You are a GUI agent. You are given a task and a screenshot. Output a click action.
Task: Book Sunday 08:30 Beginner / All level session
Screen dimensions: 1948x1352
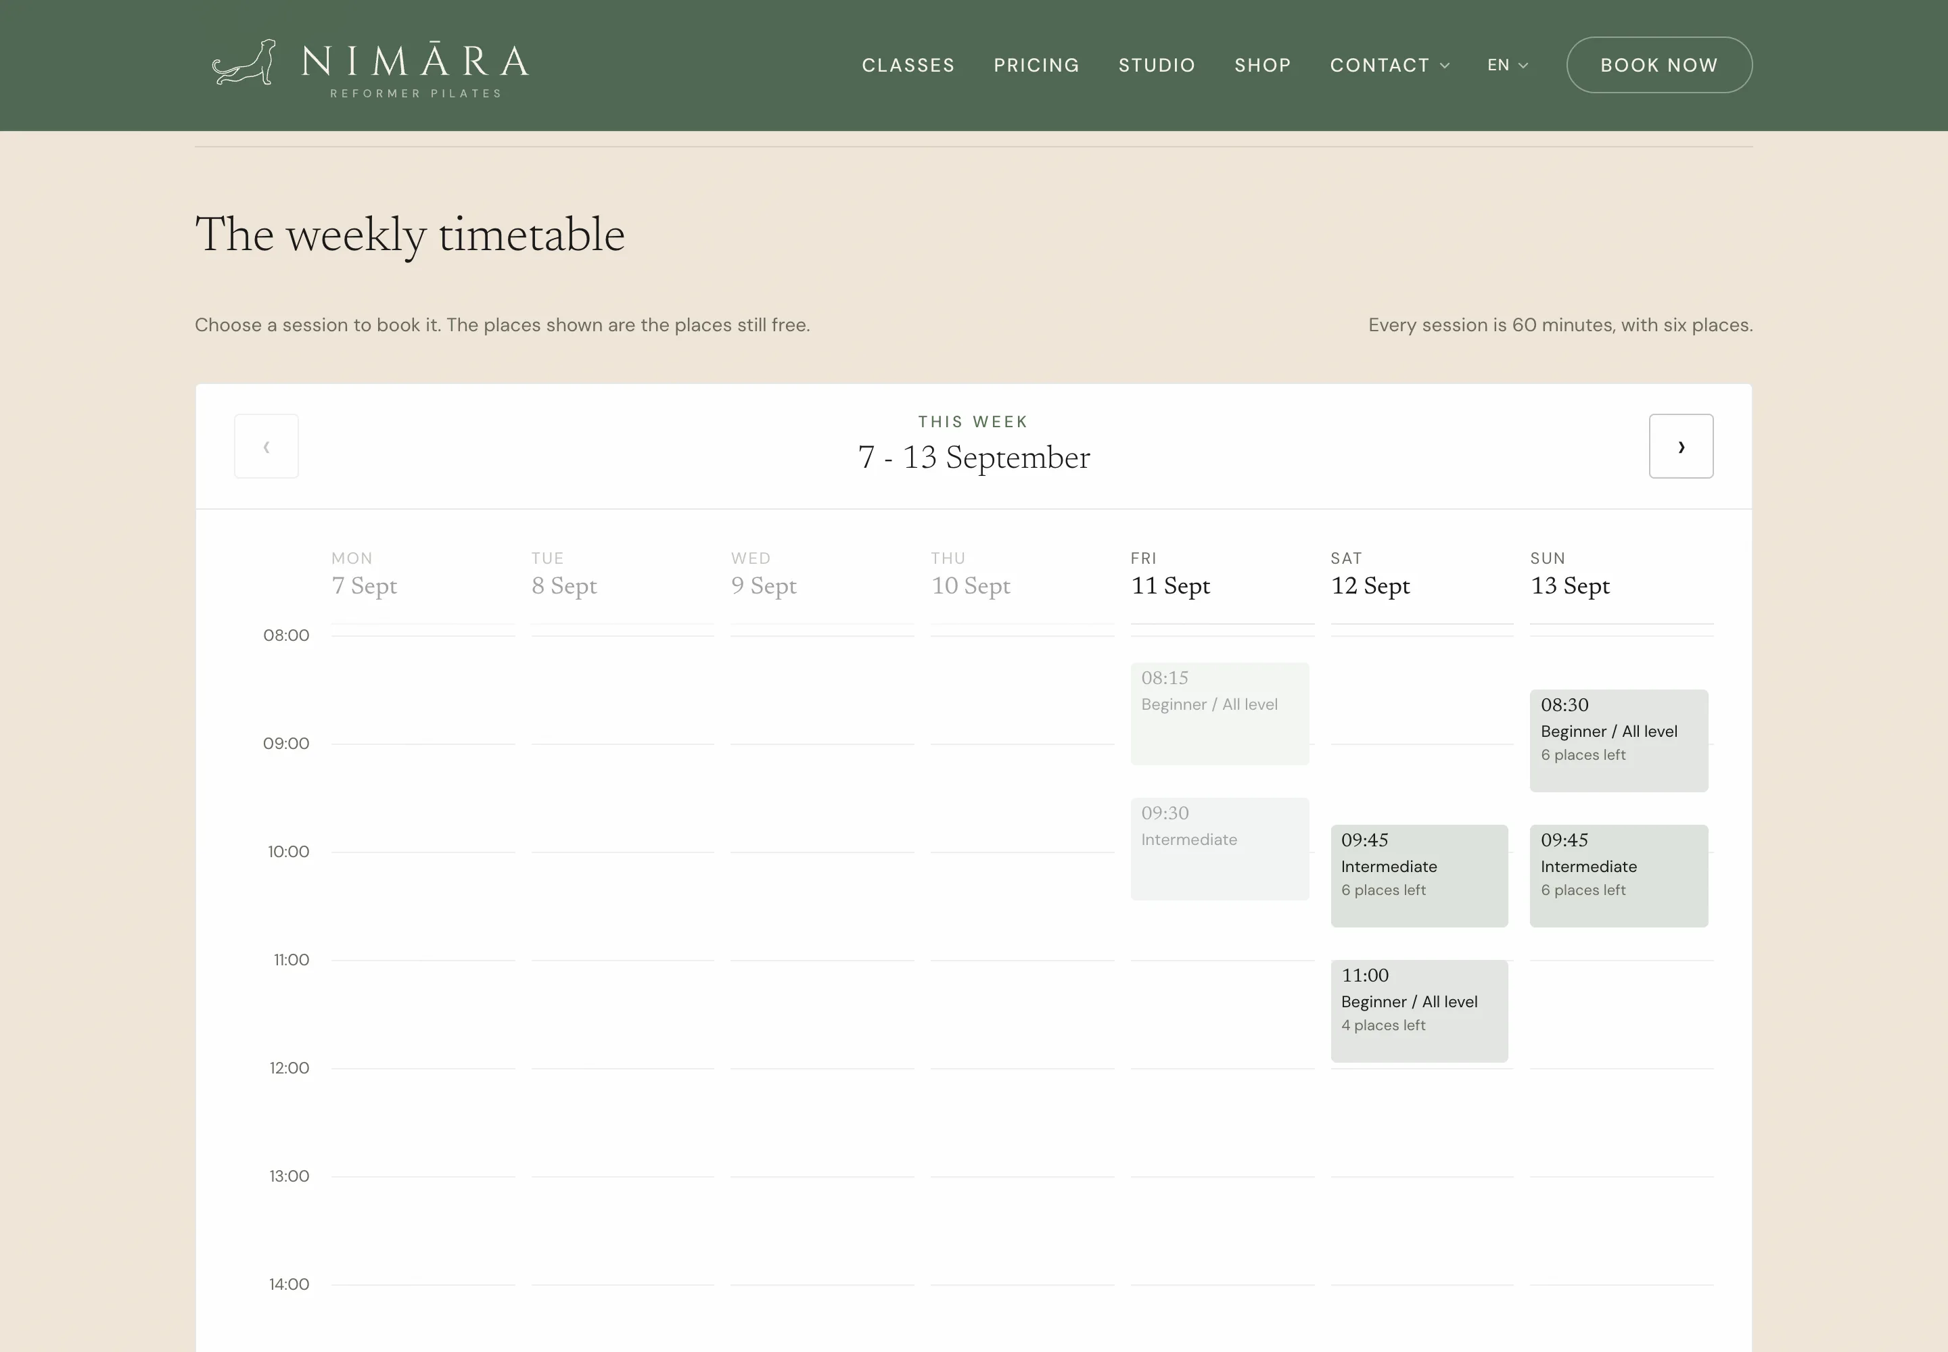[1618, 741]
